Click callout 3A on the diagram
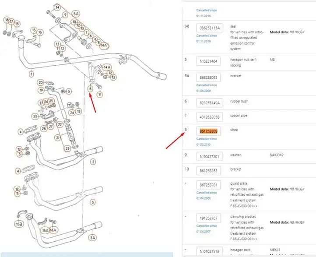The height and width of the screenshot is (257, 316). click(x=92, y=238)
